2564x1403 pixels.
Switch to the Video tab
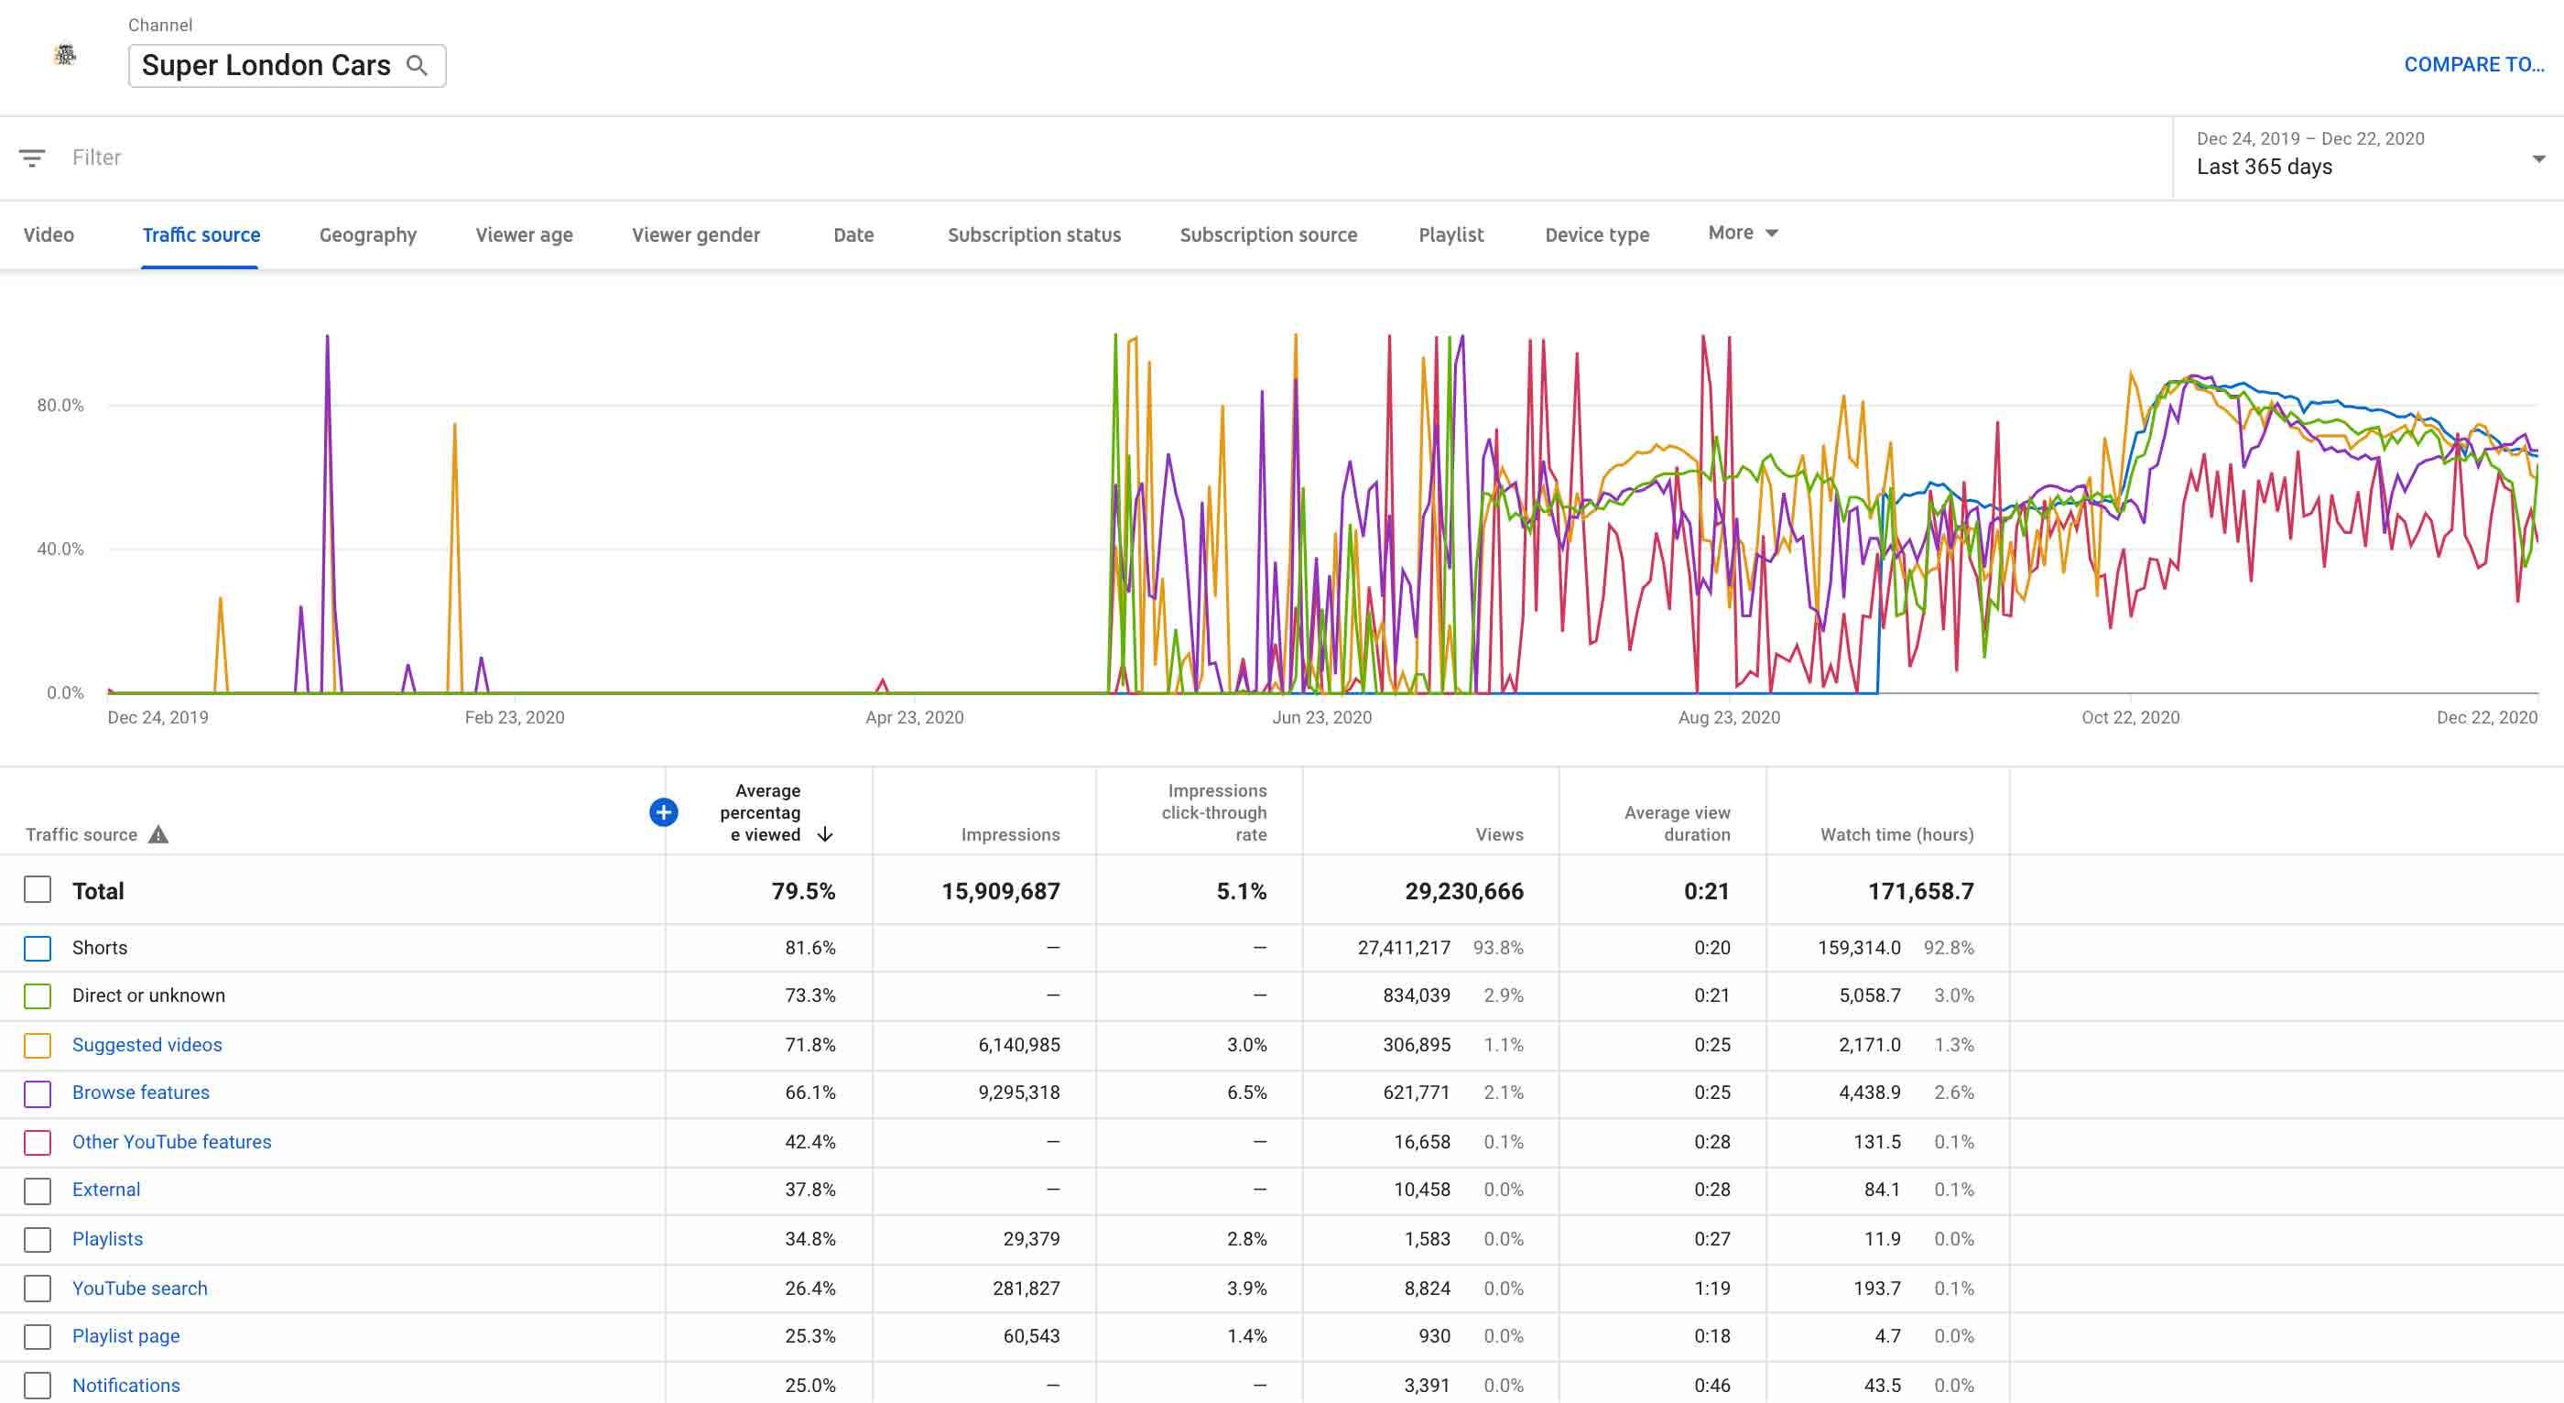point(49,235)
